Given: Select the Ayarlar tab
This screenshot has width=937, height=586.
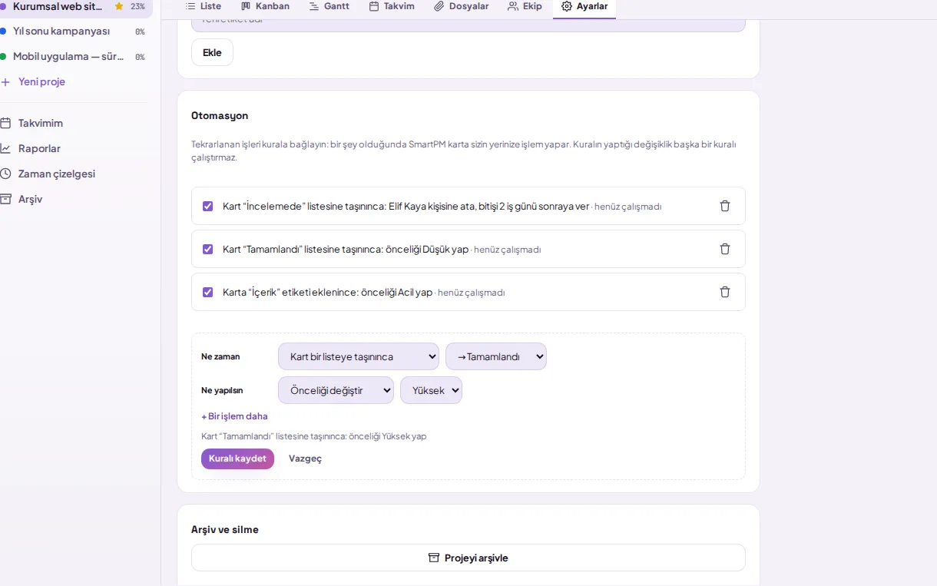Looking at the screenshot, I should pos(584,6).
